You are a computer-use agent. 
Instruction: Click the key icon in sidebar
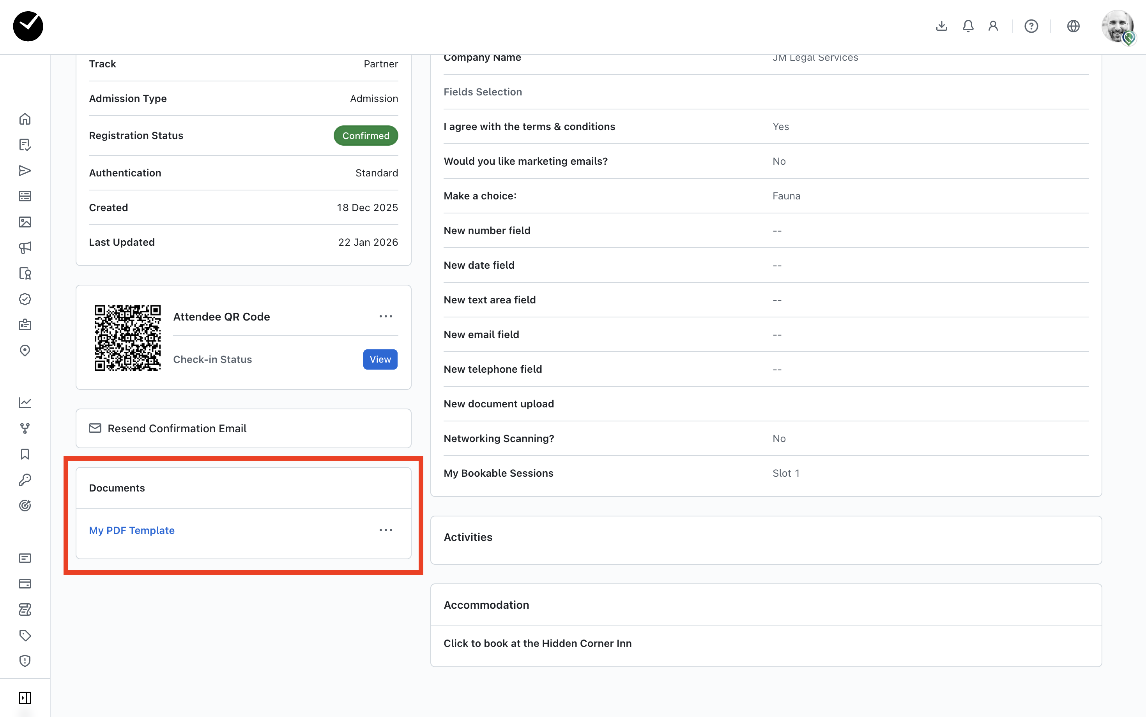click(x=25, y=480)
